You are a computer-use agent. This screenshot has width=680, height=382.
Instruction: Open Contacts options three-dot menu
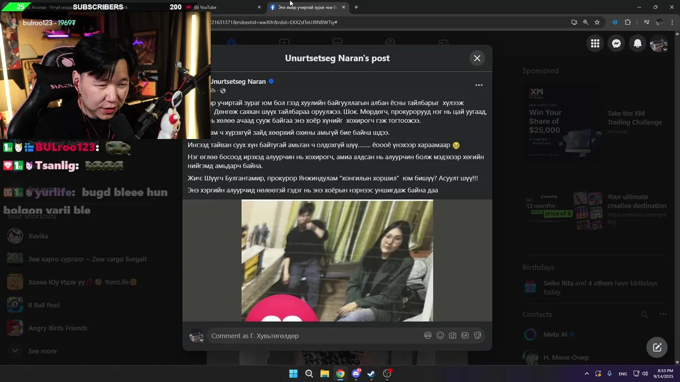[663, 314]
